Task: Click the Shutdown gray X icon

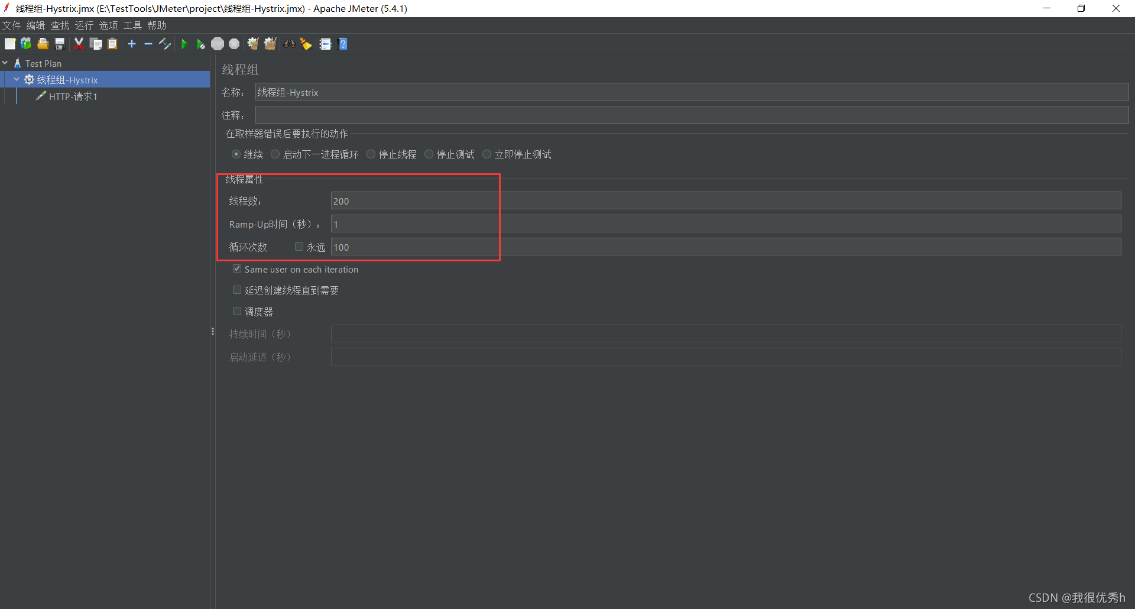Action: pyautogui.click(x=234, y=44)
